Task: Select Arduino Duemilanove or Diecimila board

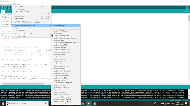Action: 66,38
